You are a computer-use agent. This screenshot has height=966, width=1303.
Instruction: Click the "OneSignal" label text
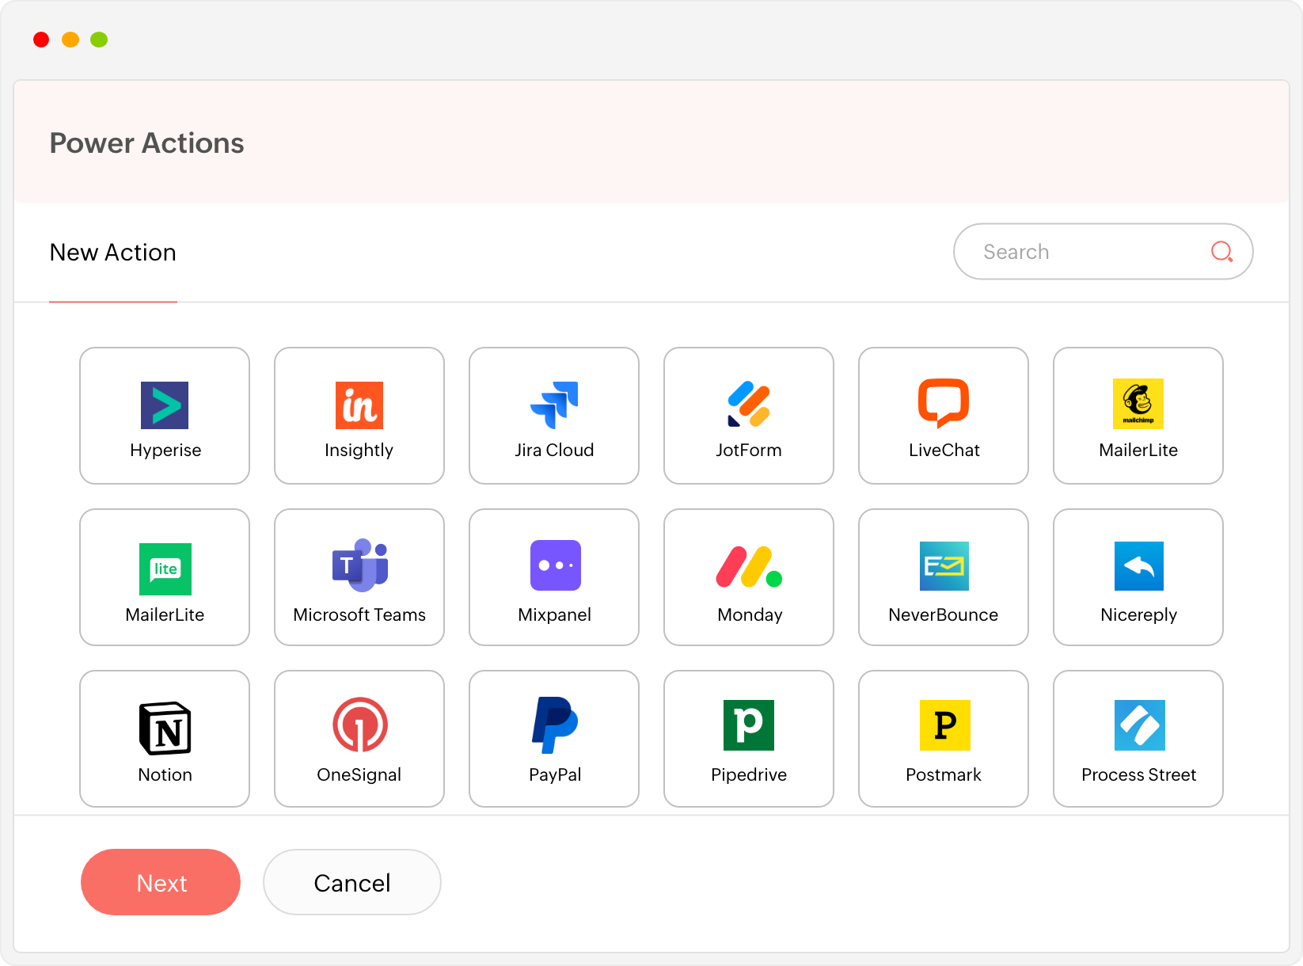tap(359, 775)
